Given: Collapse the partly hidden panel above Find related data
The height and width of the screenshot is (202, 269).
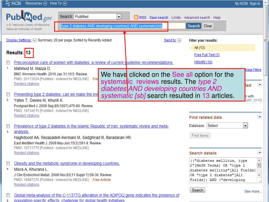Looking at the screenshot, I should 260,84.
